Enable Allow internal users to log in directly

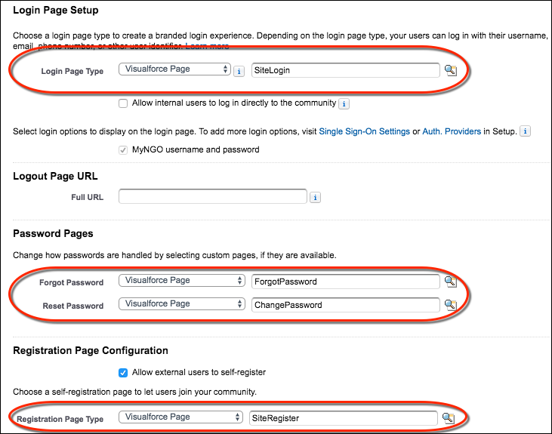[x=123, y=103]
